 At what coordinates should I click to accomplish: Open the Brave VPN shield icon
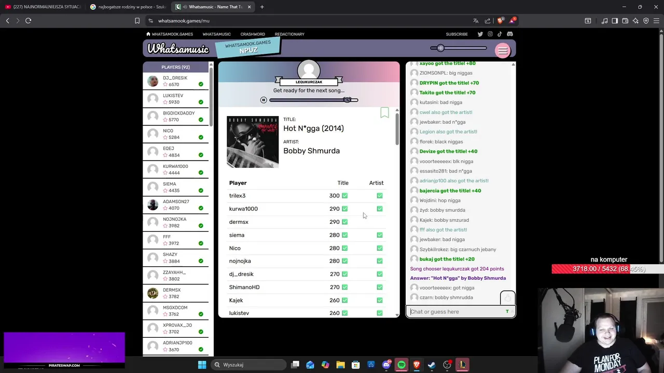click(x=646, y=21)
